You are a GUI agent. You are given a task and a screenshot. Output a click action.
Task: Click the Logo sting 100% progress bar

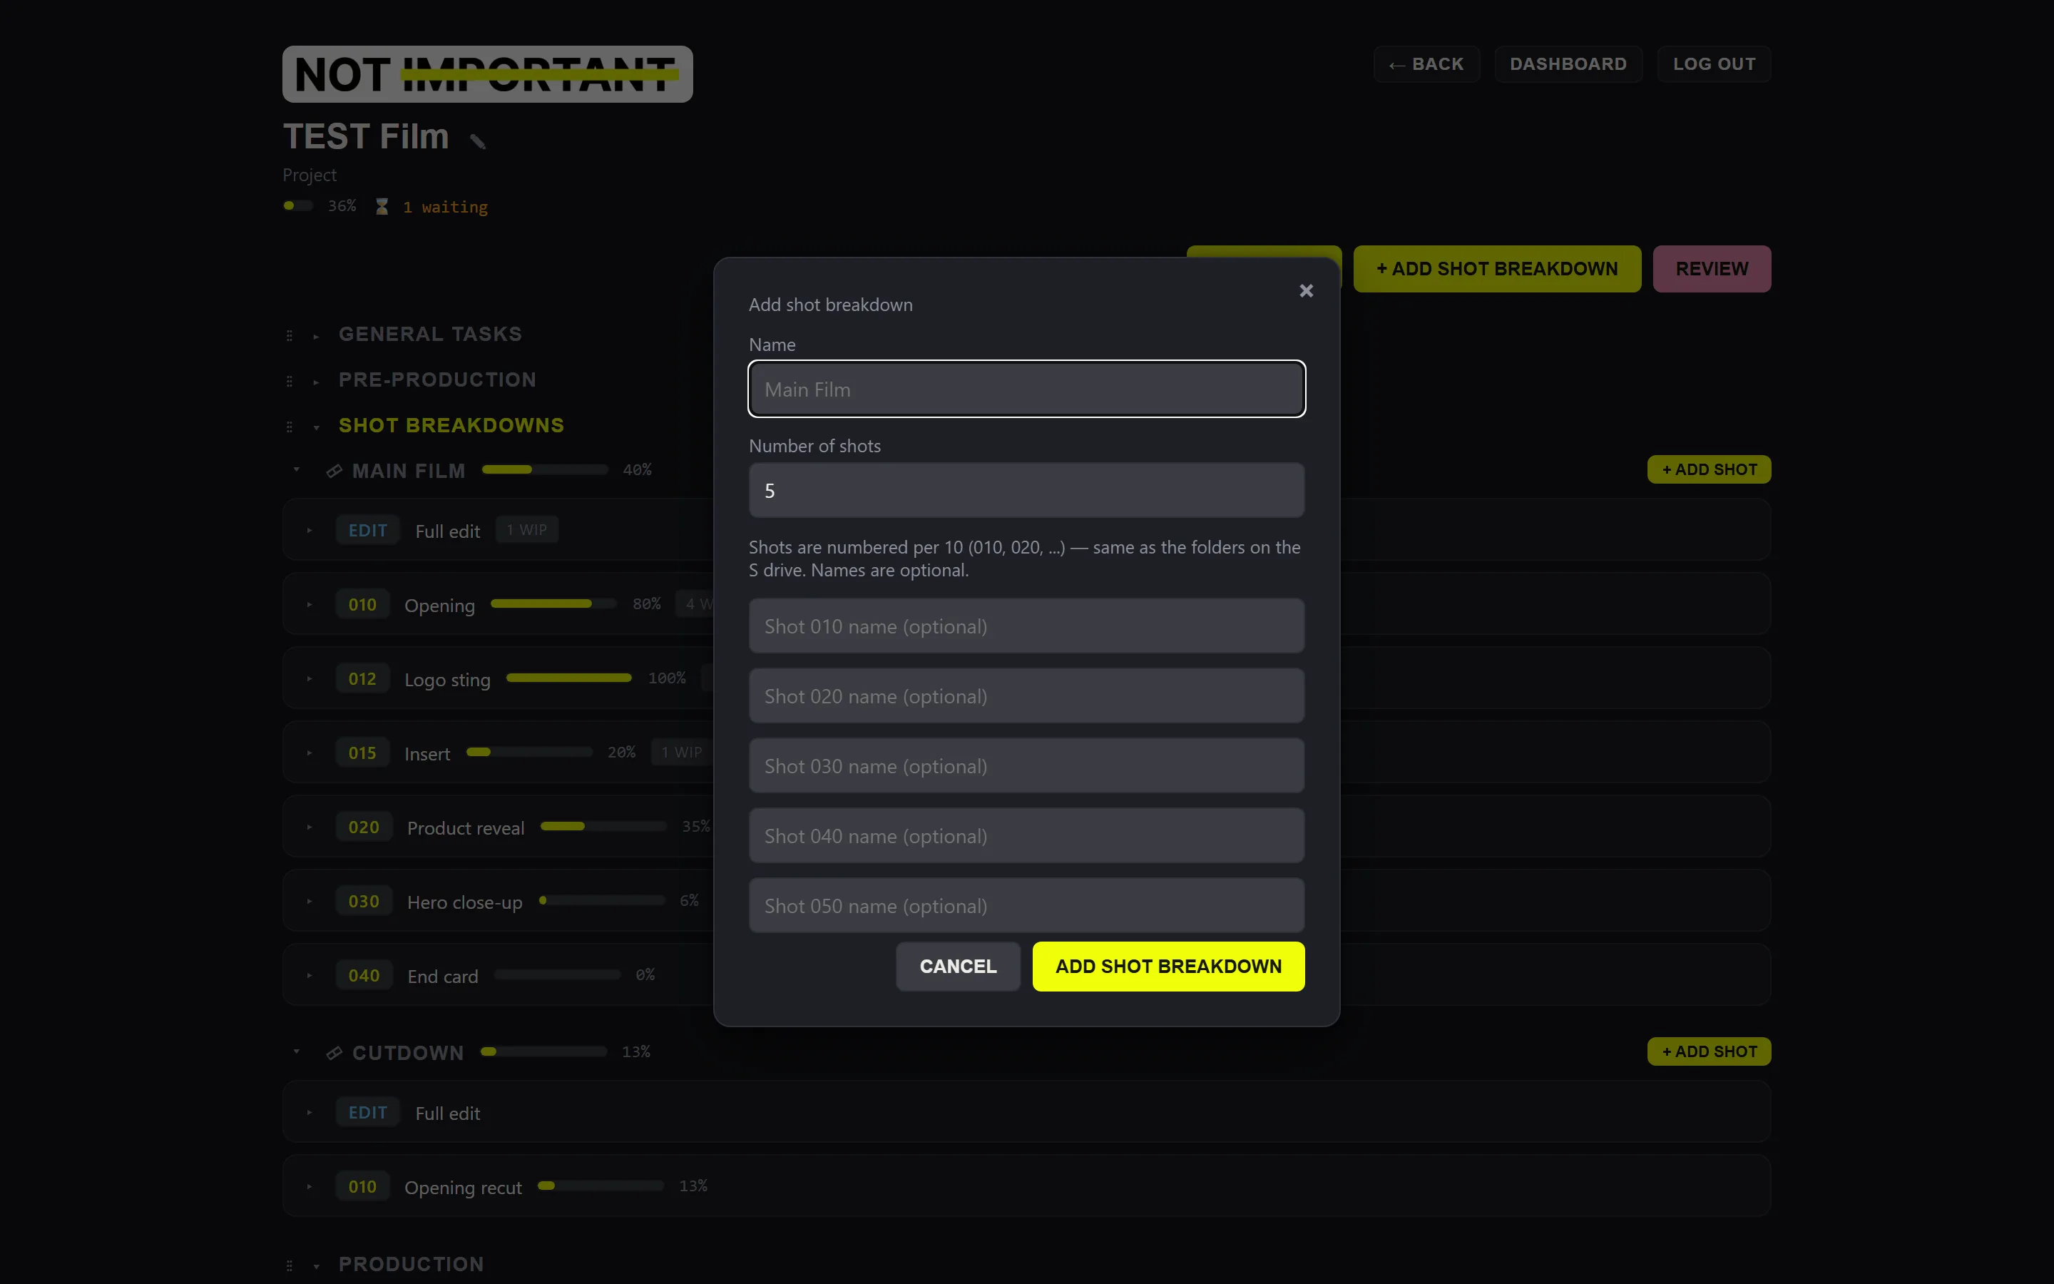pyautogui.click(x=568, y=678)
